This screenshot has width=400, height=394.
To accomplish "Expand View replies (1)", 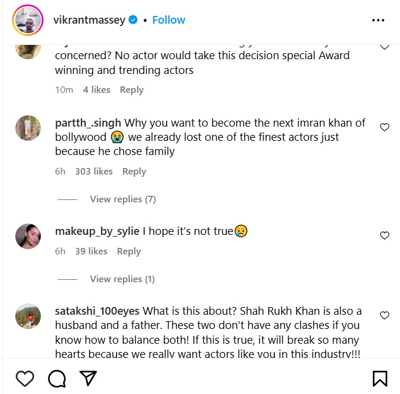I will (122, 279).
